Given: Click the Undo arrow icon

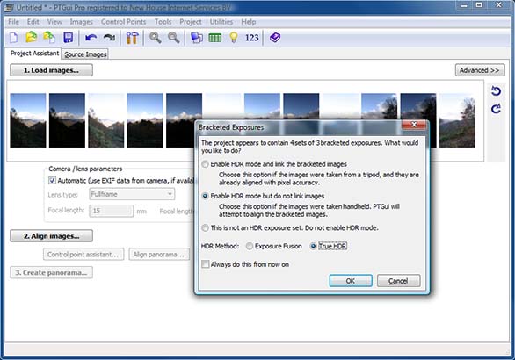Looking at the screenshot, I should point(91,38).
